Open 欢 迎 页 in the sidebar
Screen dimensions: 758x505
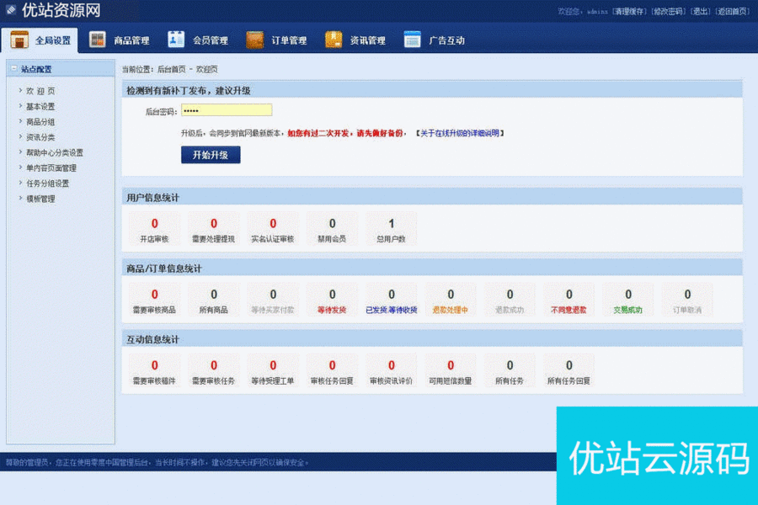[40, 91]
